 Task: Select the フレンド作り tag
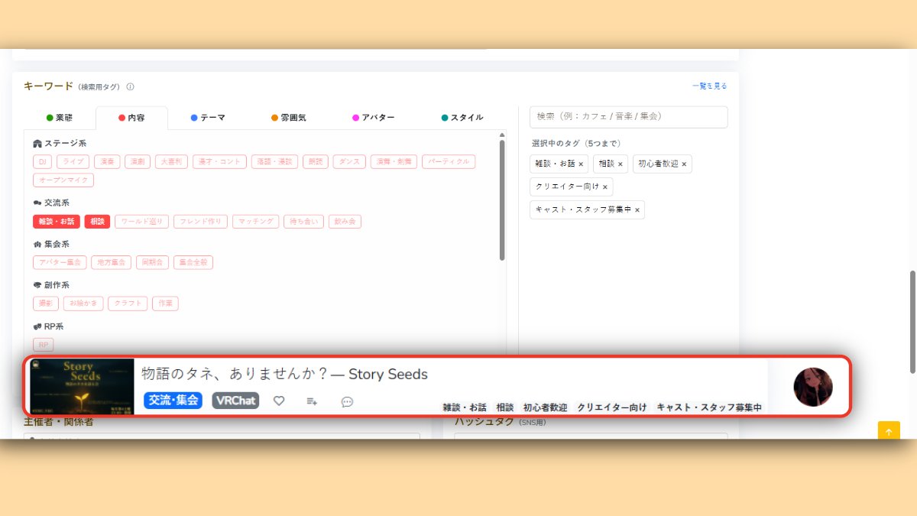pyautogui.click(x=200, y=222)
